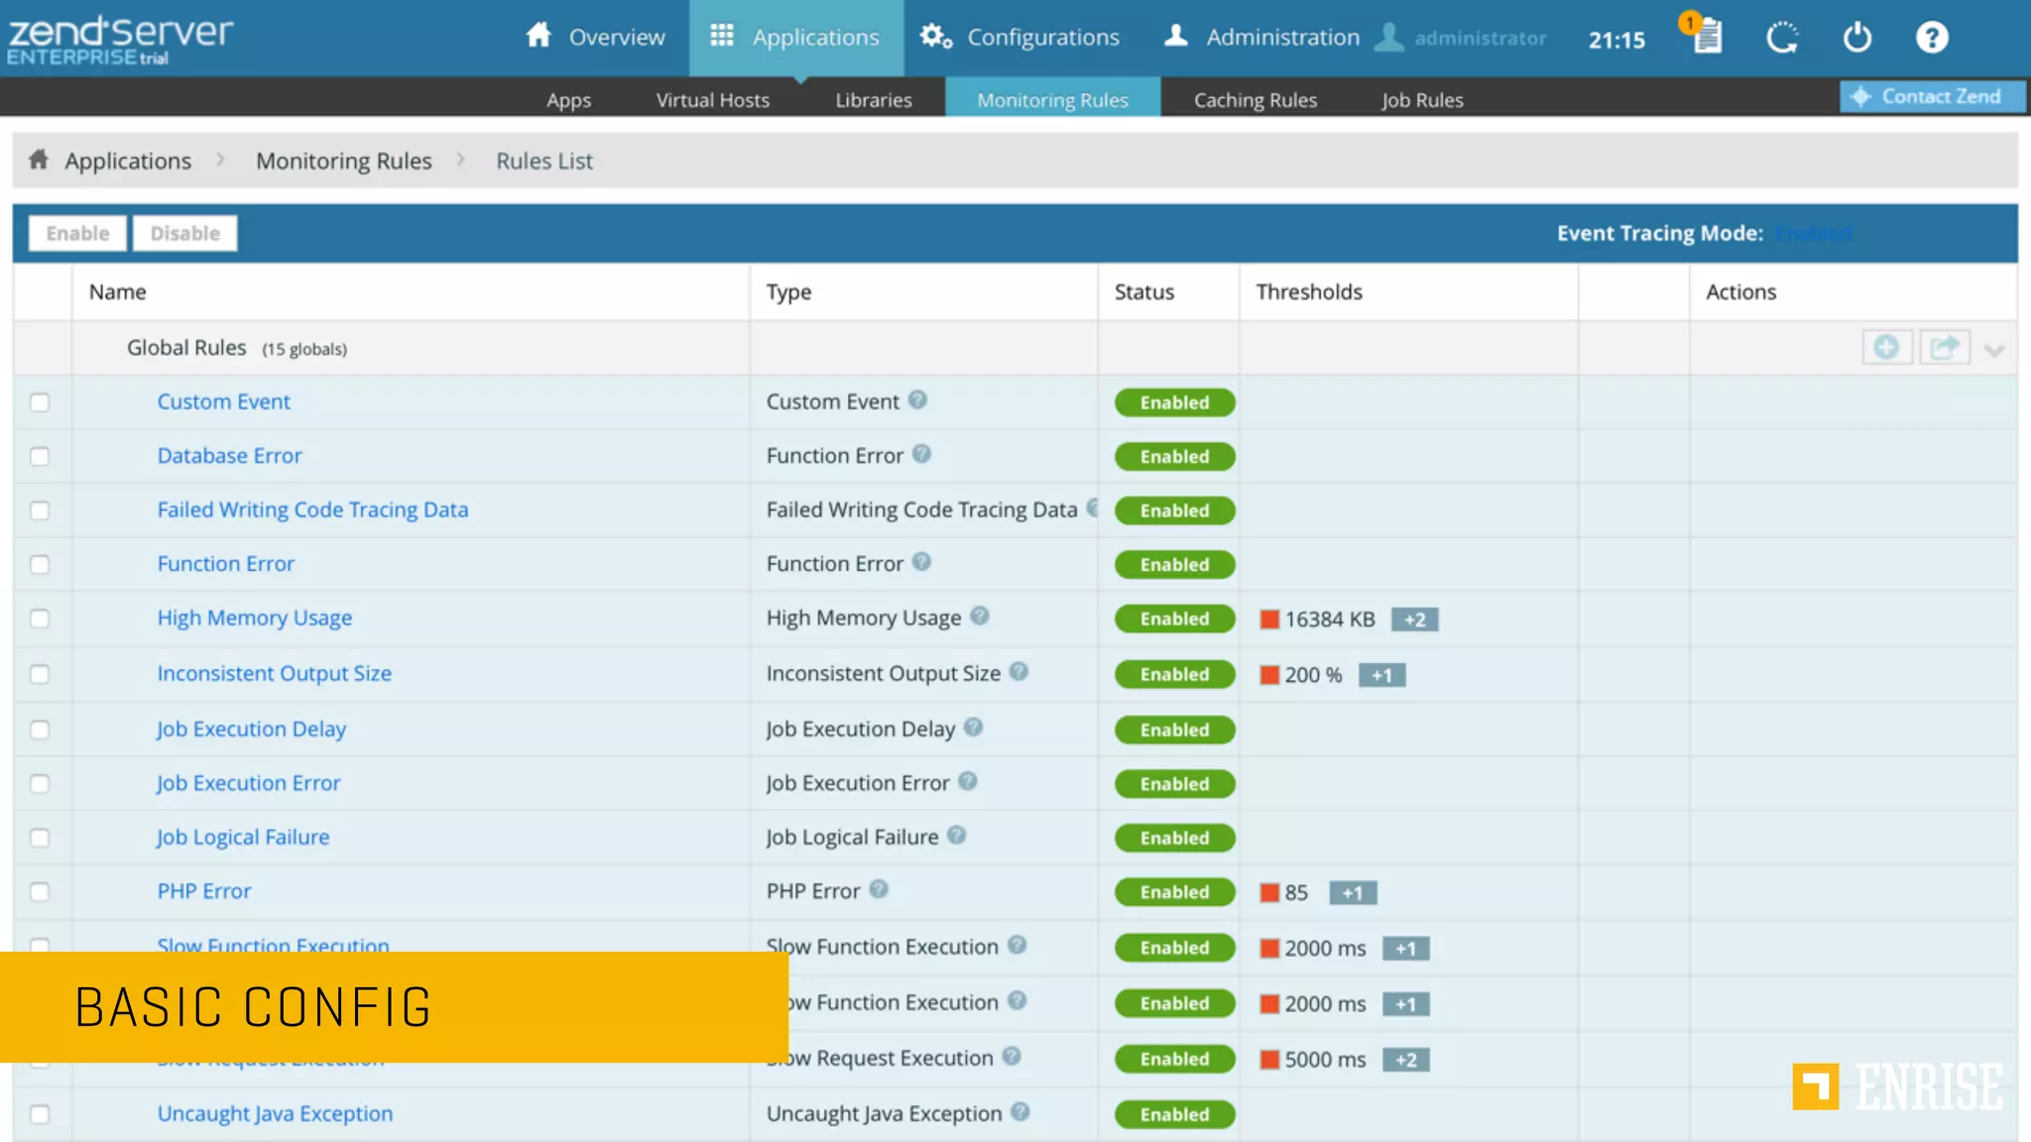Viewport: 2031px width, 1142px height.
Task: Click the breadcrumb home icon
Action: 39,160
